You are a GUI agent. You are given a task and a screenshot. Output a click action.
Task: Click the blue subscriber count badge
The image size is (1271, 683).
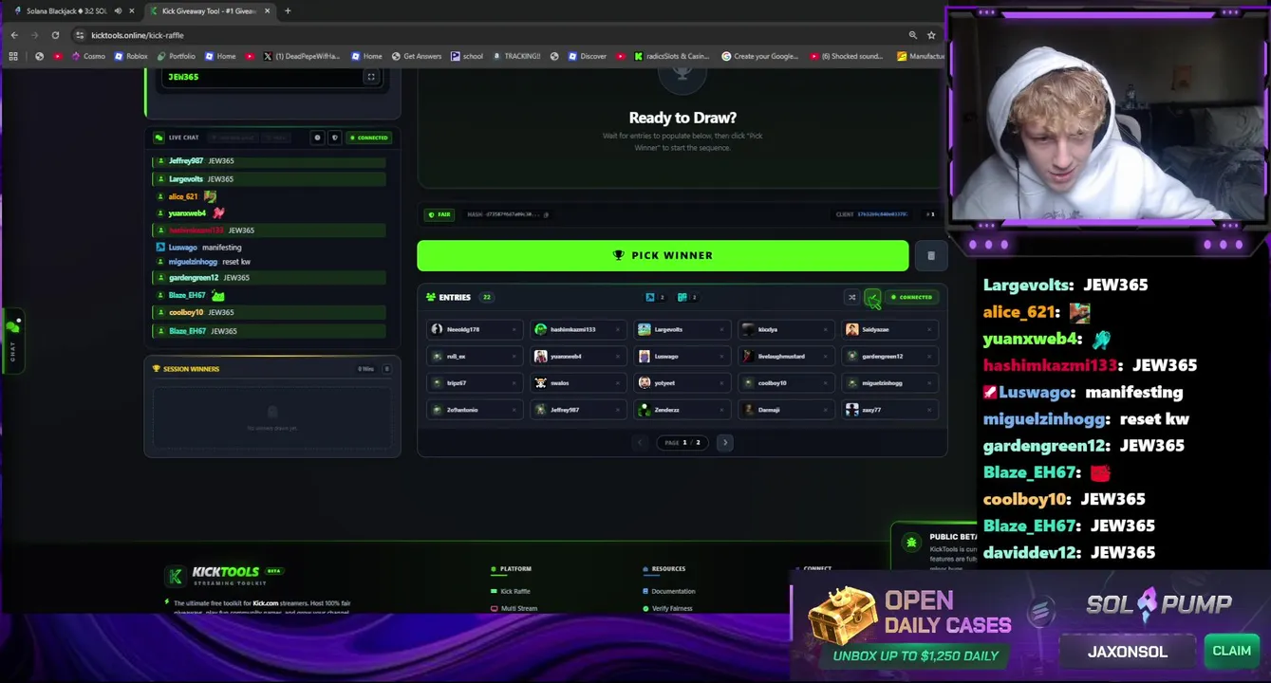[655, 297]
